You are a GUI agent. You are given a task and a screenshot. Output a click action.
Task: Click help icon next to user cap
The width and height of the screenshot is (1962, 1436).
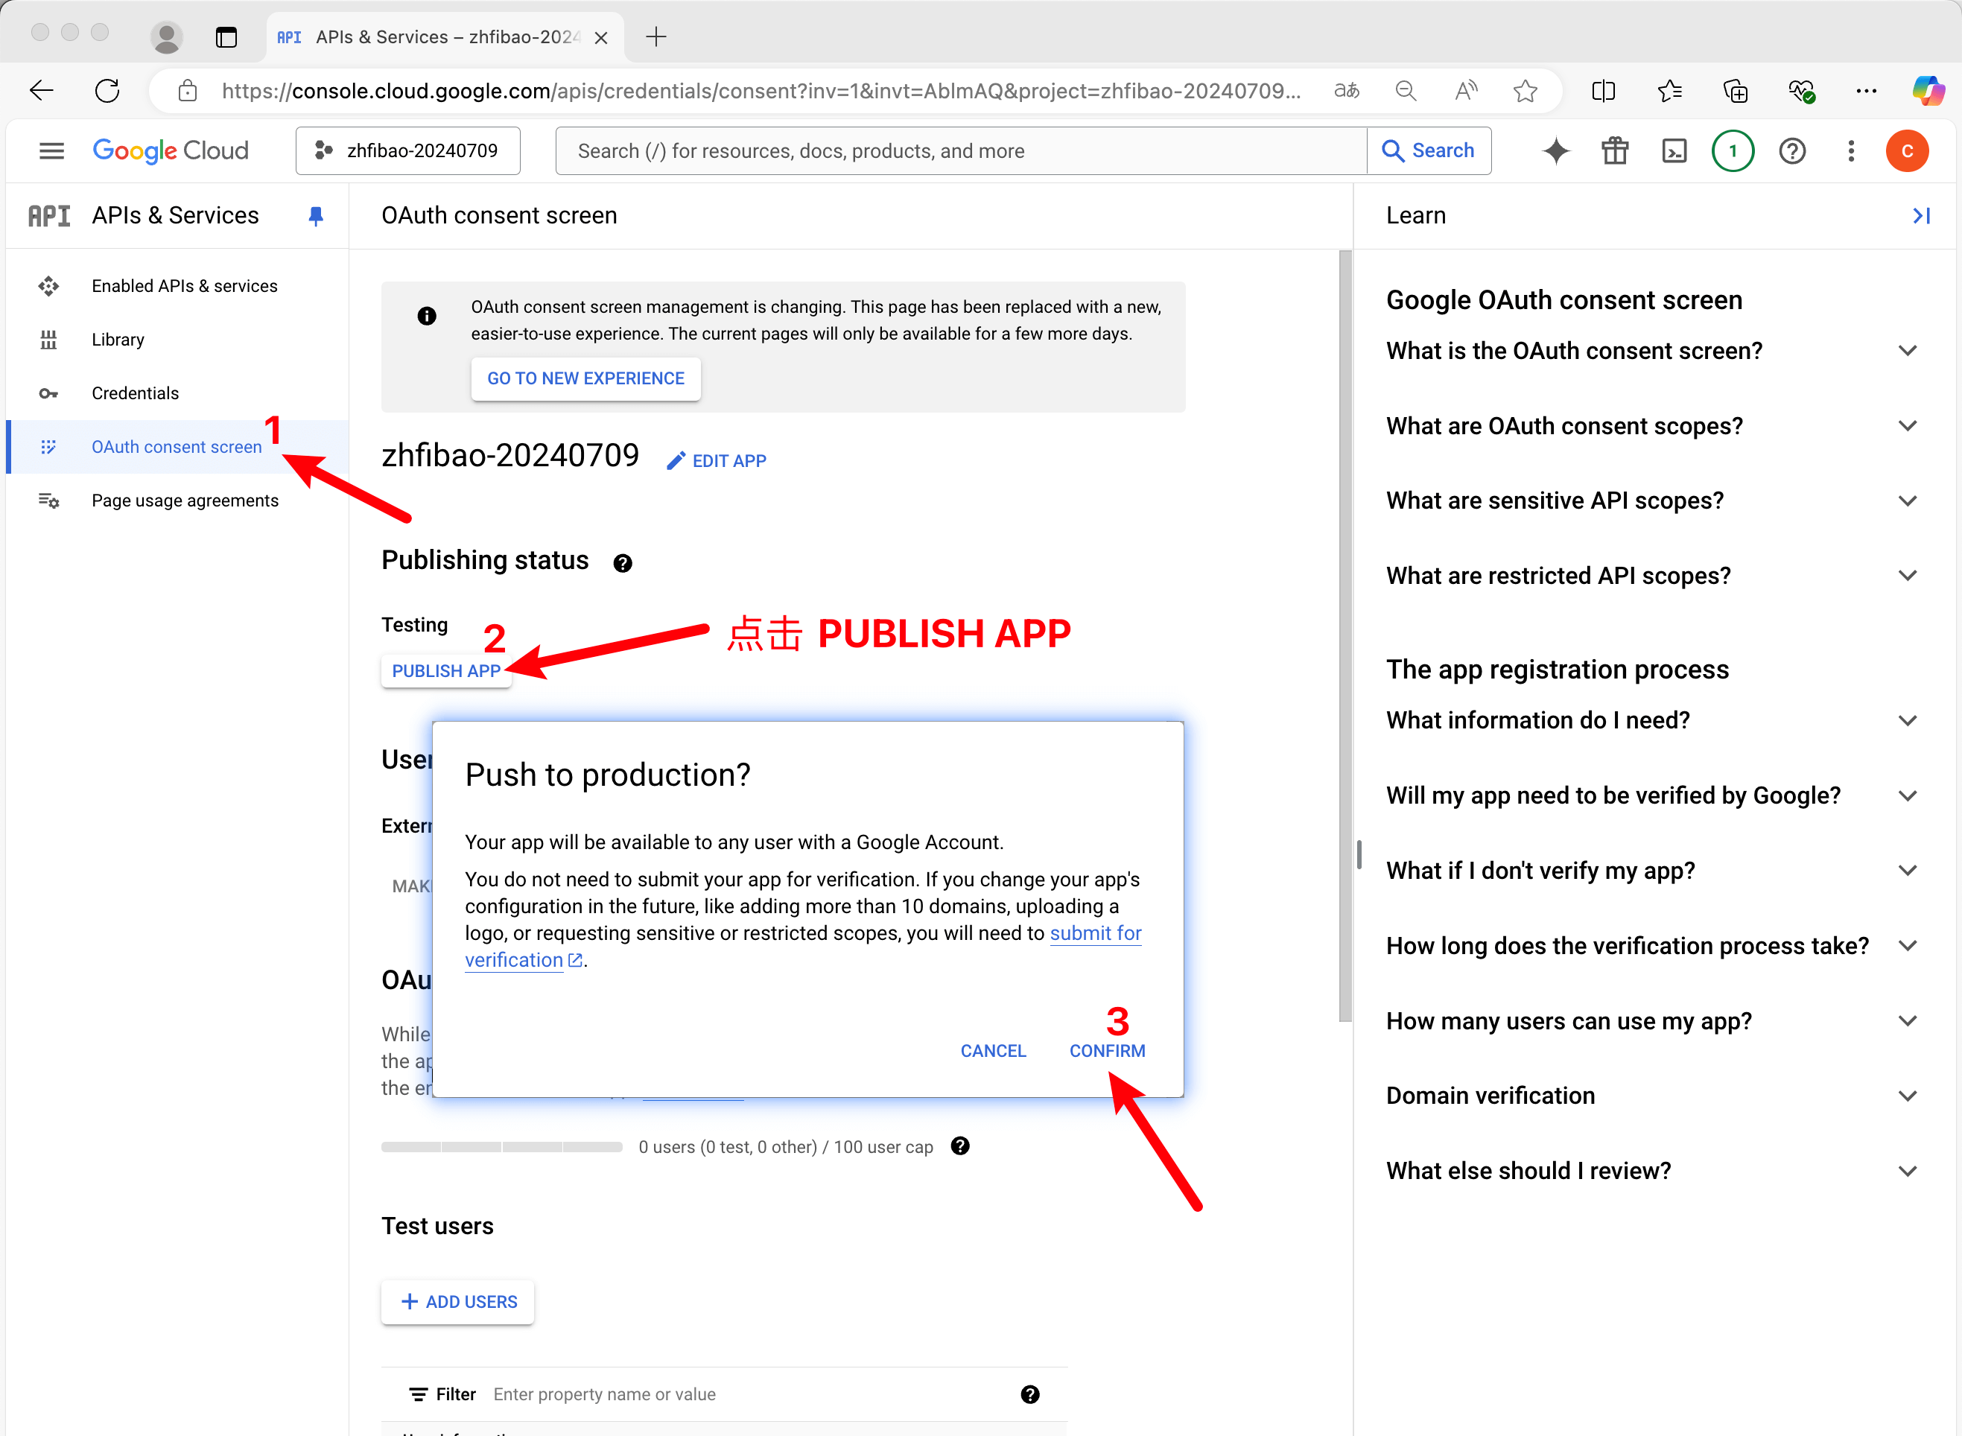click(959, 1146)
